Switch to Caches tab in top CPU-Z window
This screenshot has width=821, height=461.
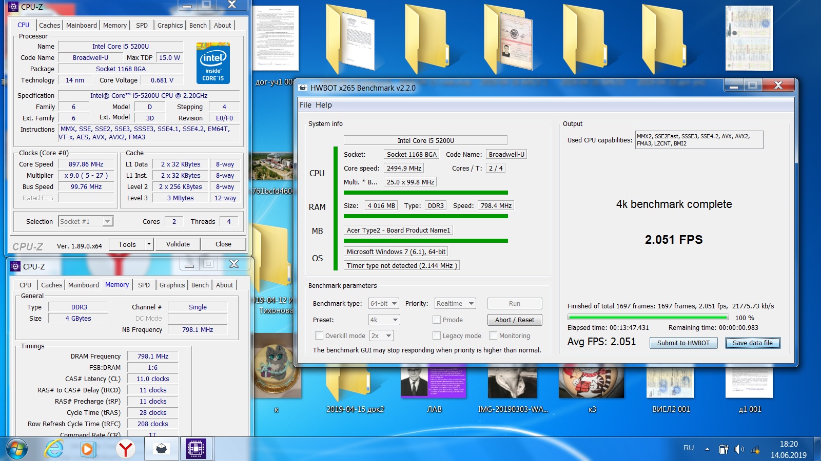coord(50,25)
